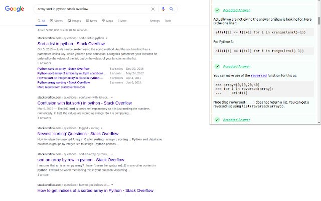This screenshot has height=201, width=321.
Task: Click the checkmark beside the reversed function answer
Action: click(217, 66)
